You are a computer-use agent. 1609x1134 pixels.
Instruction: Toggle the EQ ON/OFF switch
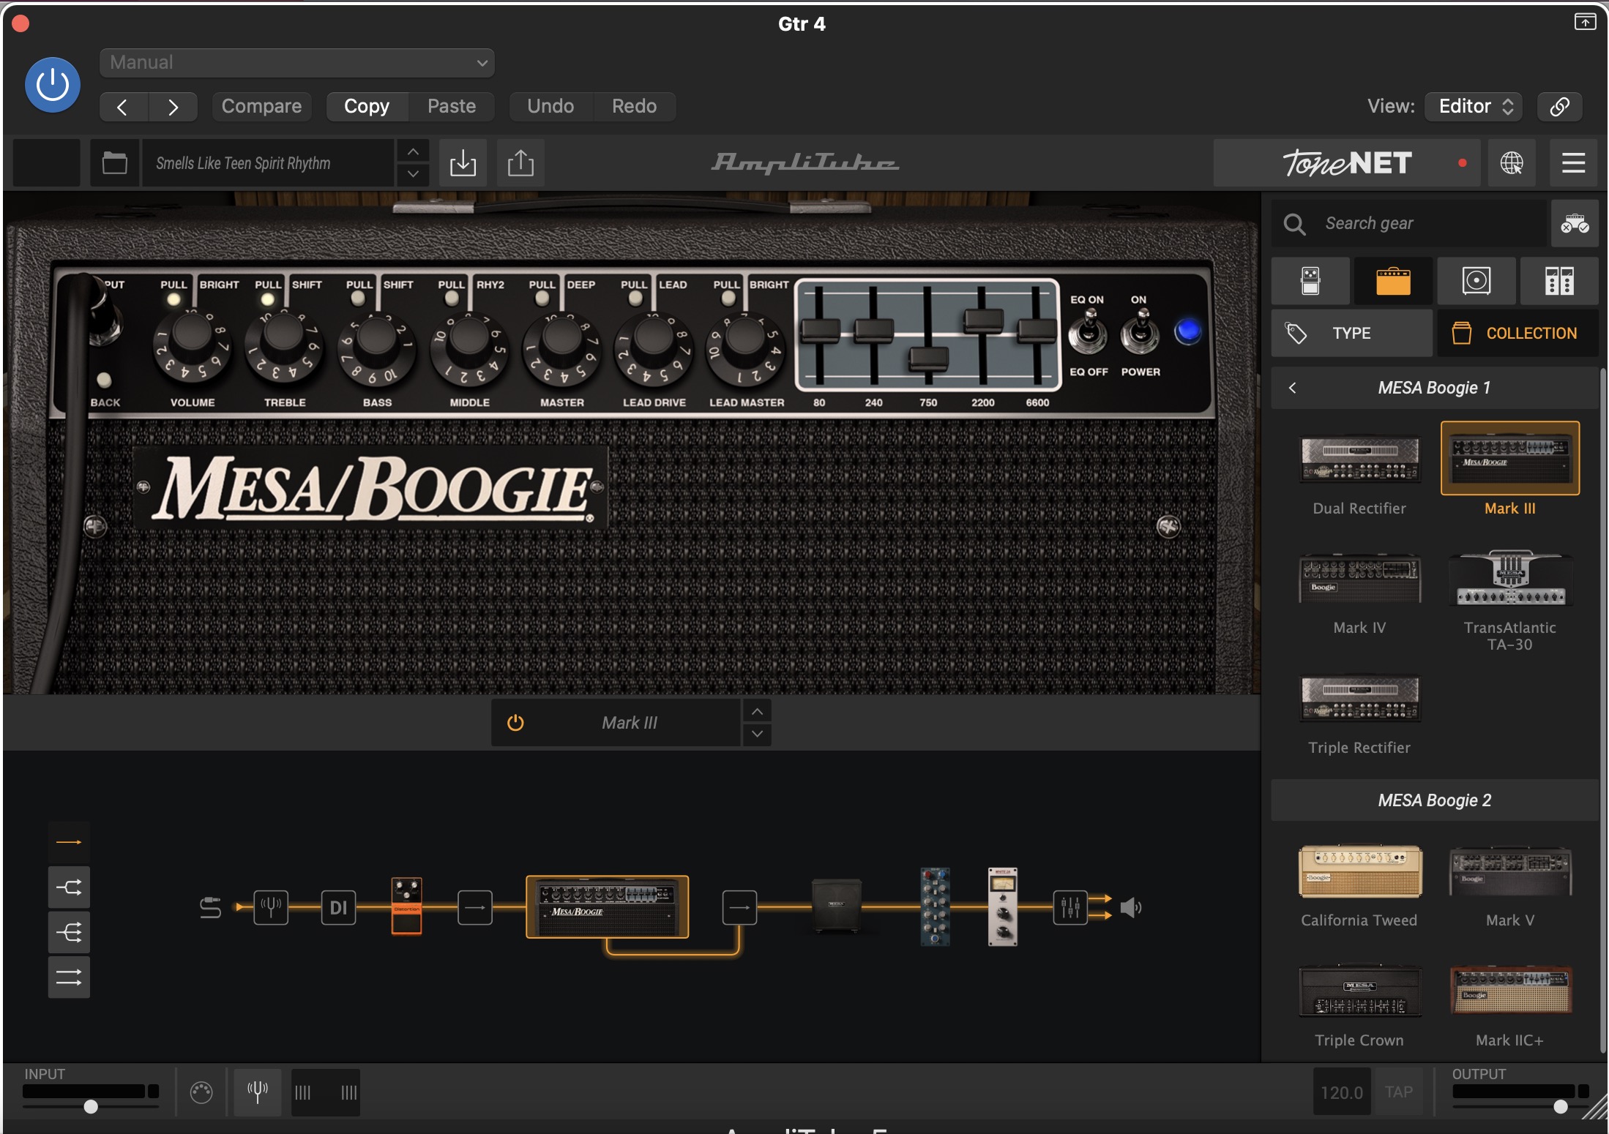pos(1089,334)
